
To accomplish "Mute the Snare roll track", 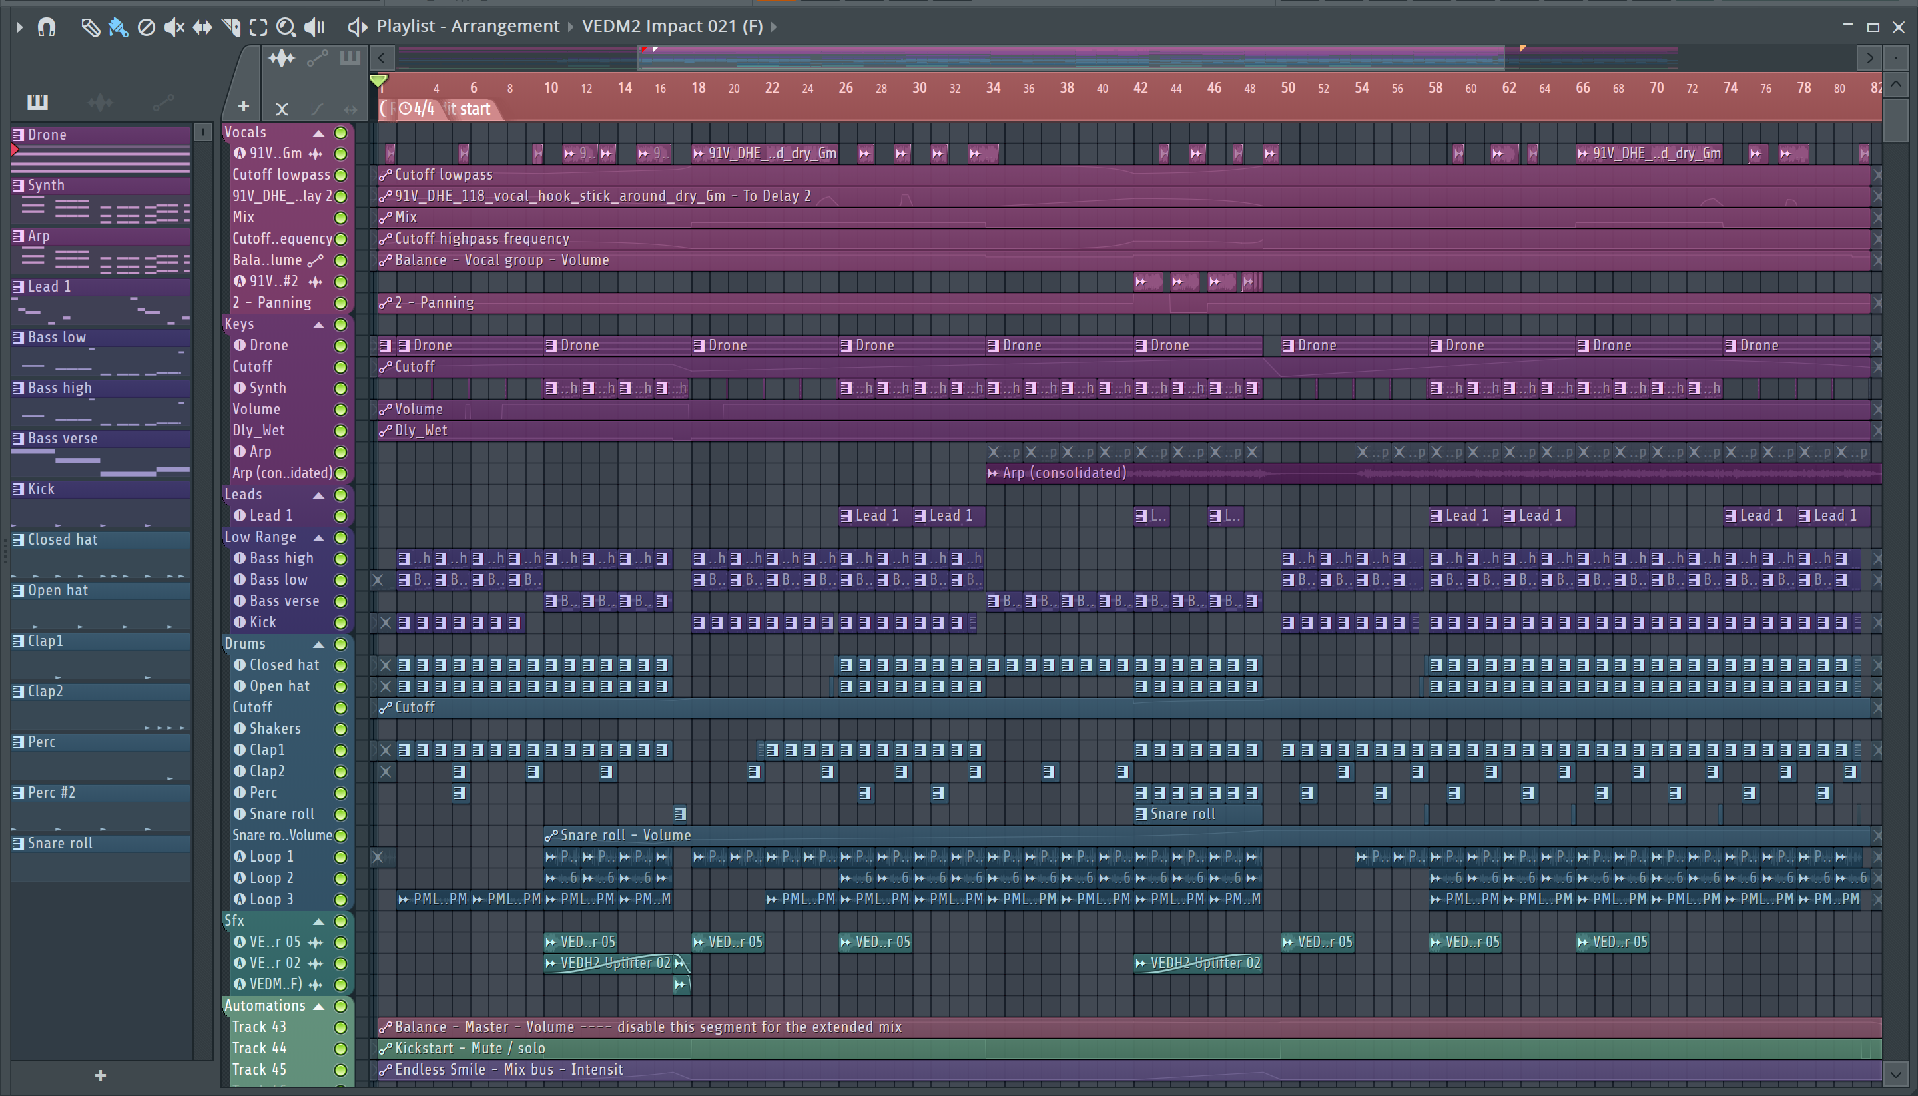I will click(340, 814).
